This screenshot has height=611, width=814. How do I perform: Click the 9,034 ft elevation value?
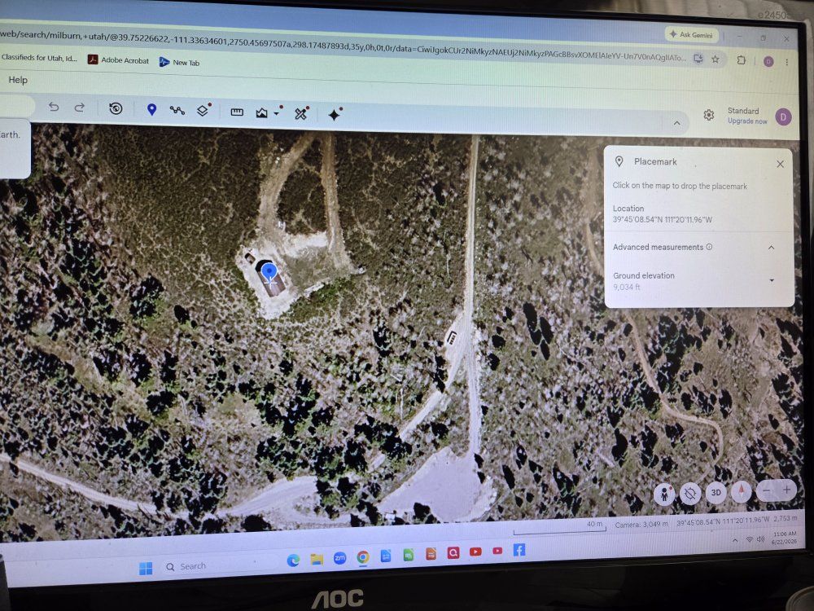(627, 287)
